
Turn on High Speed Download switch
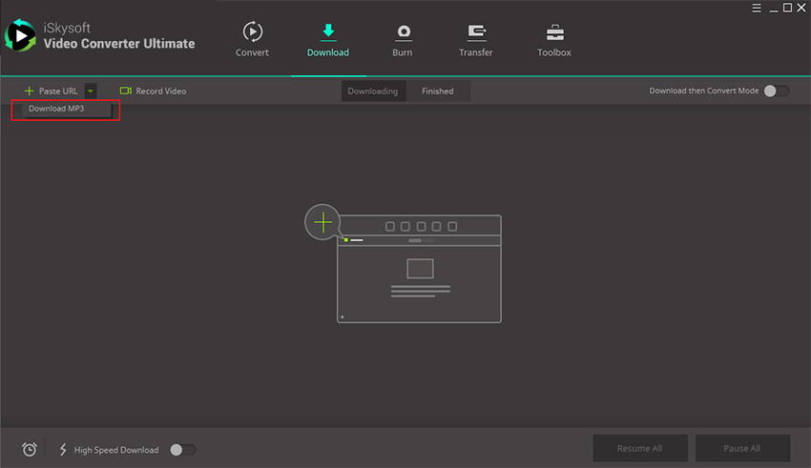[x=182, y=449]
